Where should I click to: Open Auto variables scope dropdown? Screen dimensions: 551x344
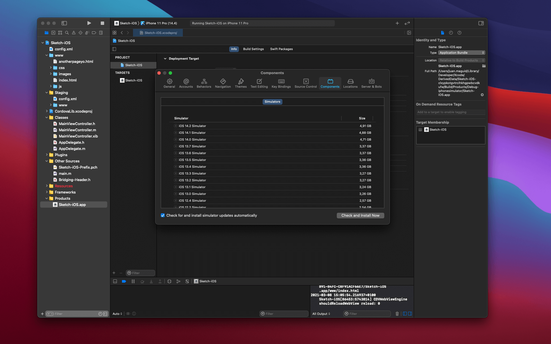point(117,314)
